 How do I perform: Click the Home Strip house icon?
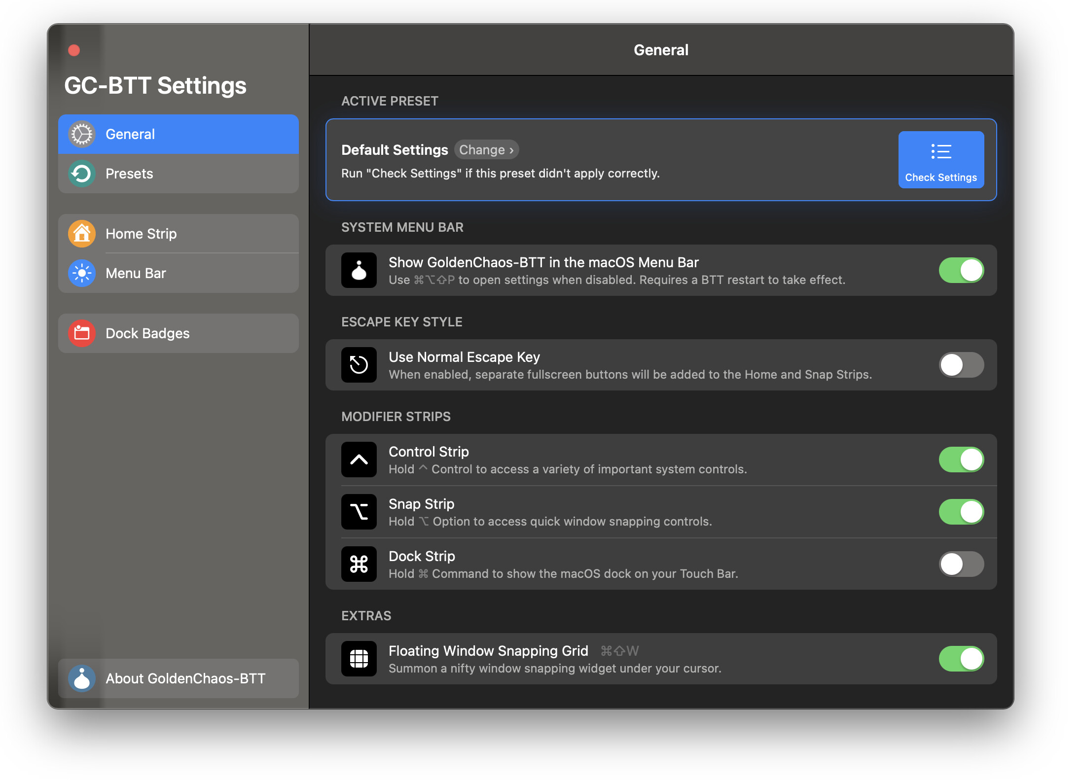point(82,234)
